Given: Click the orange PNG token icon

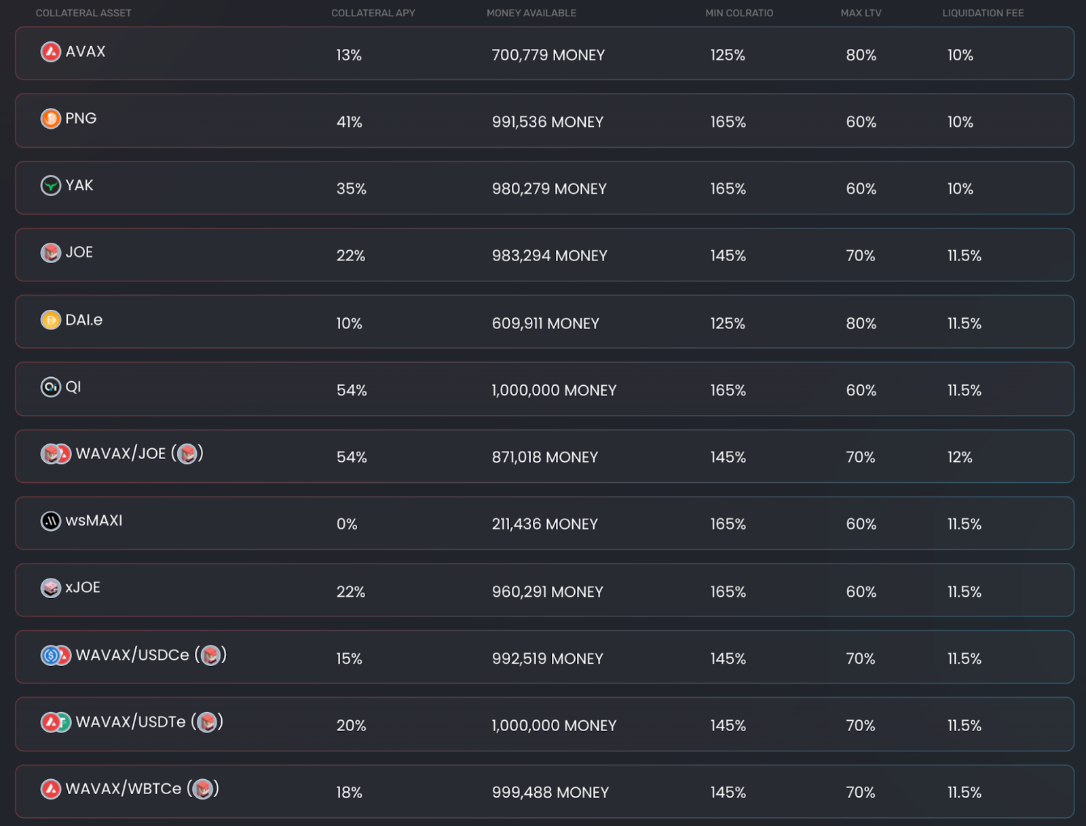Looking at the screenshot, I should 51,119.
